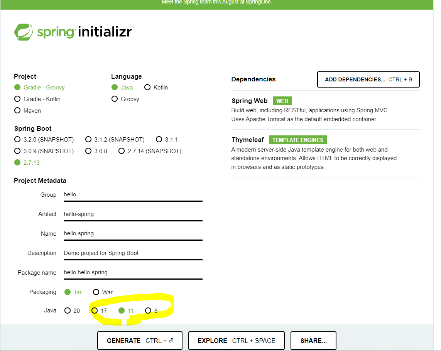The height and width of the screenshot is (351, 441).
Task: Select Java language option
Action: point(122,88)
